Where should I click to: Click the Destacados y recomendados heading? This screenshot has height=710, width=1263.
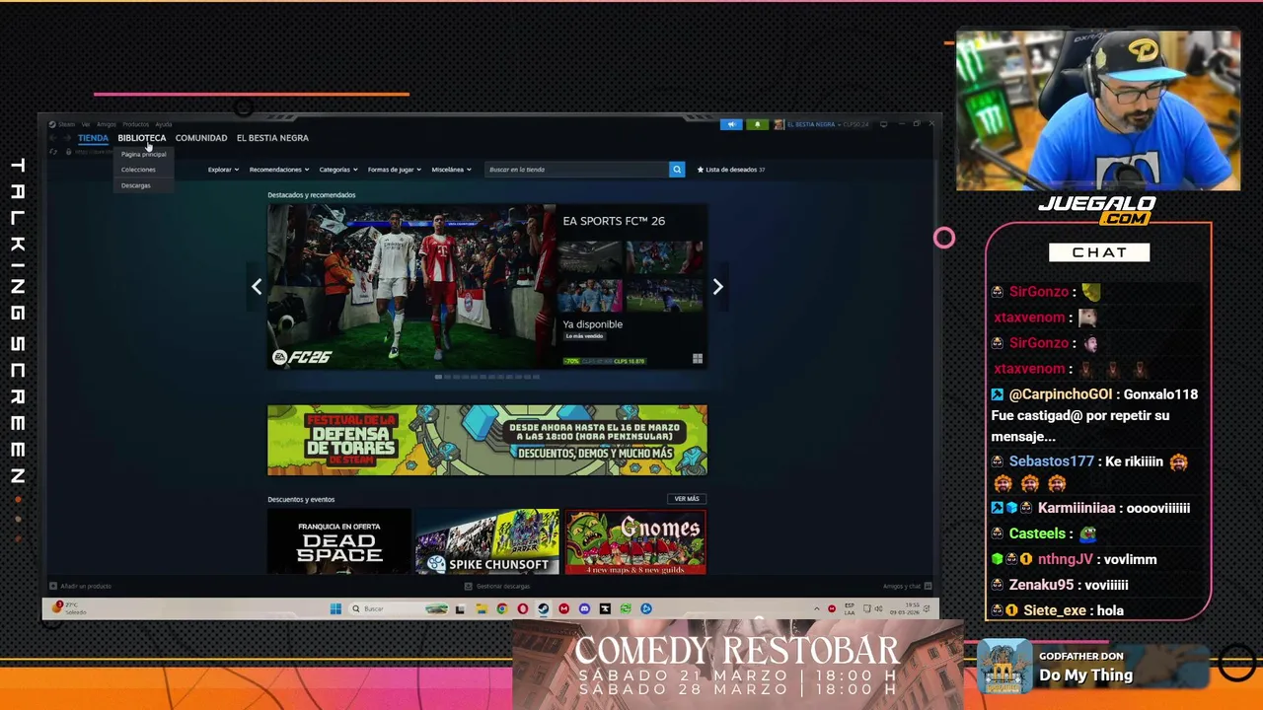312,195
